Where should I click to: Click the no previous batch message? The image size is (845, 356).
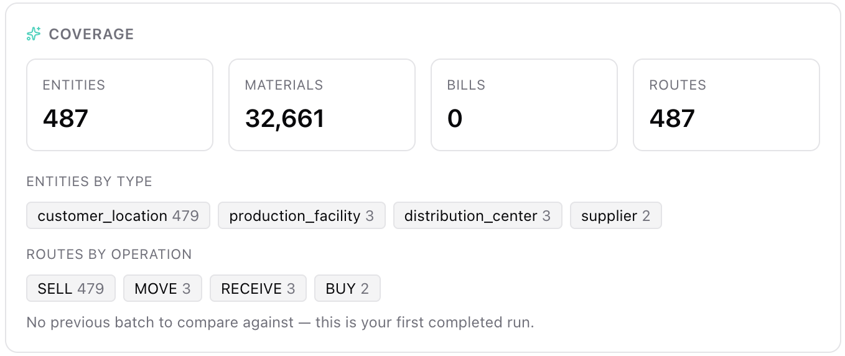280,322
